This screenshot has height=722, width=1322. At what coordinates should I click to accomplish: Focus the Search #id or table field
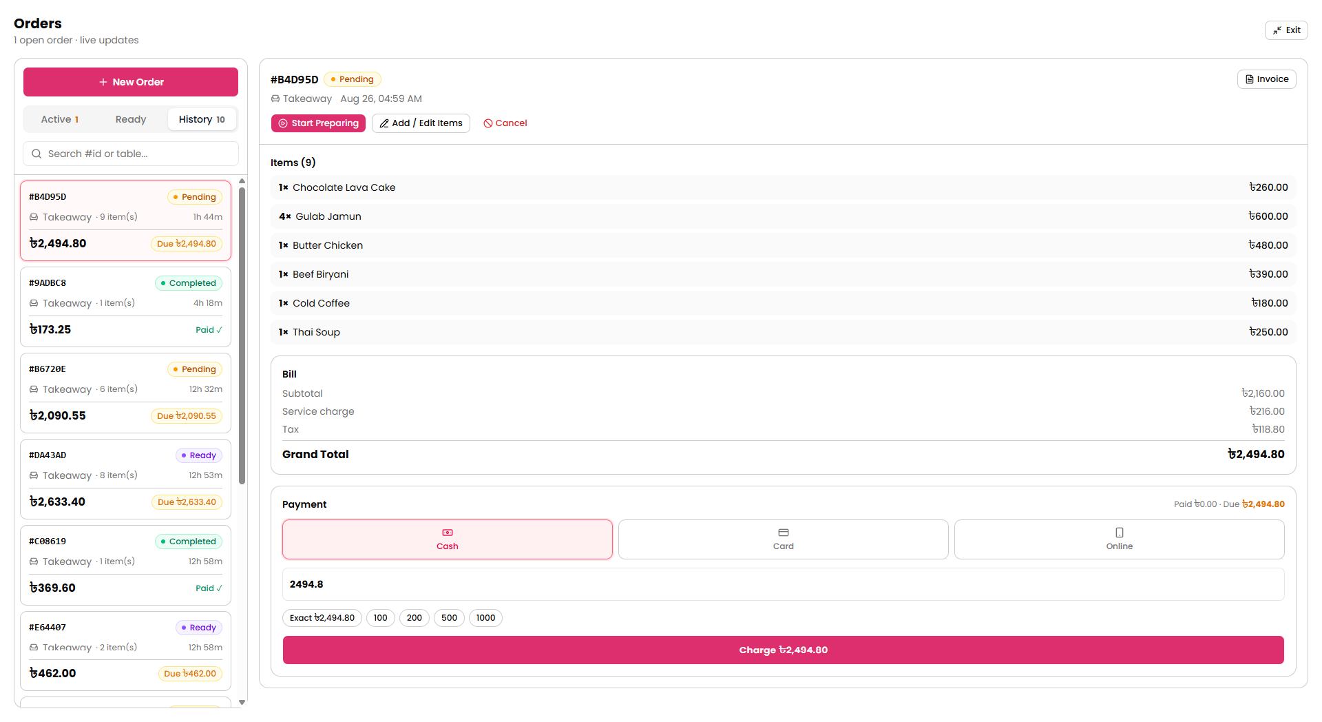tap(131, 154)
